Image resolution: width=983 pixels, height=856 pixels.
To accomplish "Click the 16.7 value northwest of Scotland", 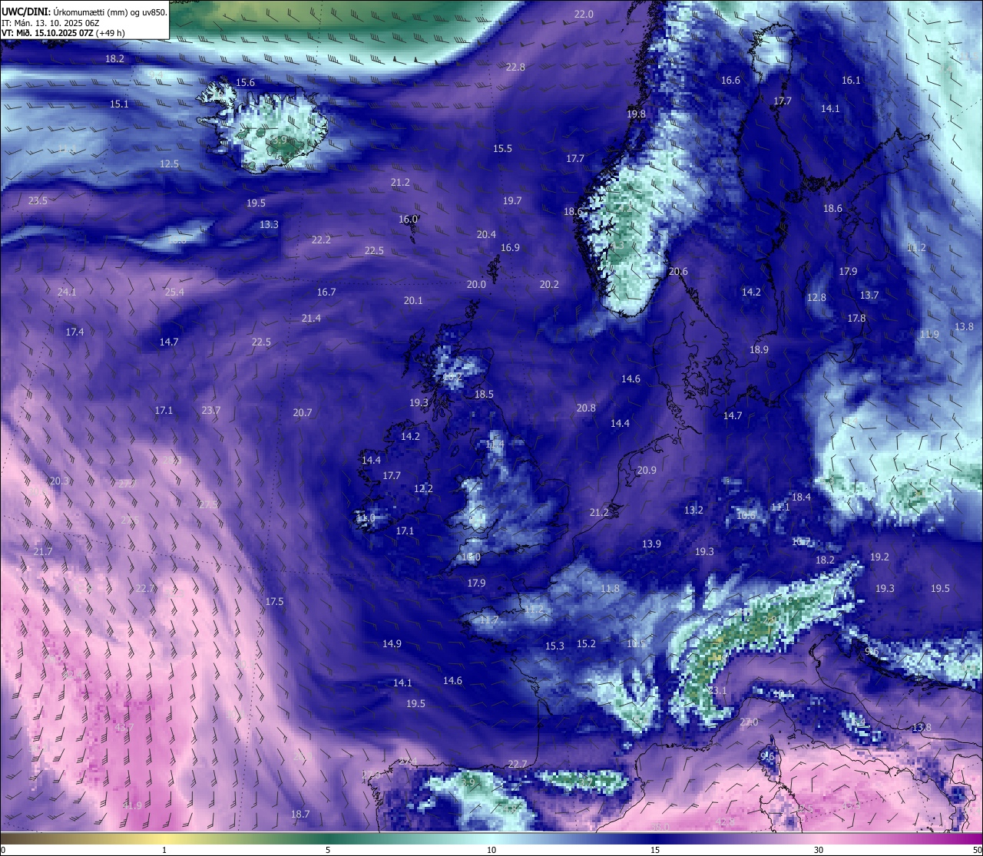I will (326, 292).
